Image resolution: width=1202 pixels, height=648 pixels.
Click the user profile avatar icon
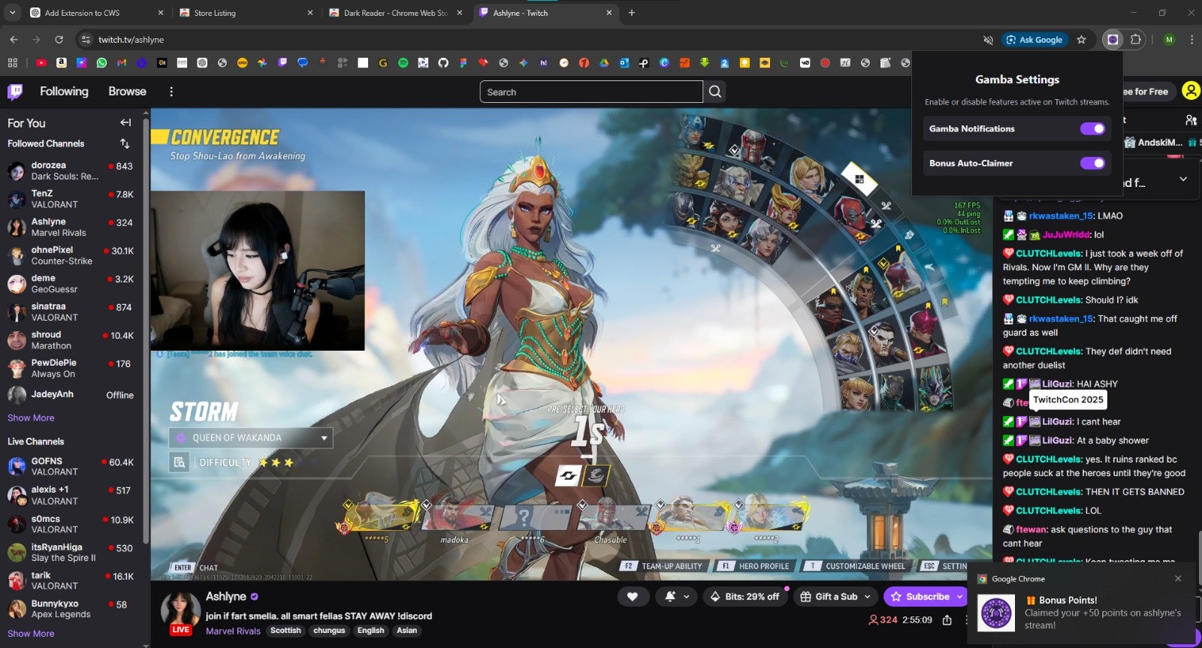[x=1191, y=91]
